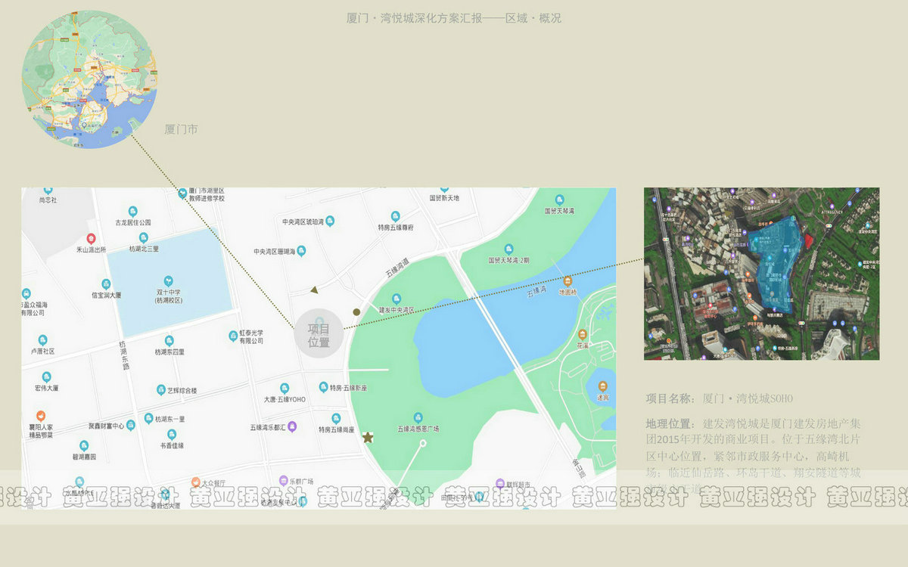The height and width of the screenshot is (567, 908).
Task: Click the olive star marker on map
Action: coord(368,438)
